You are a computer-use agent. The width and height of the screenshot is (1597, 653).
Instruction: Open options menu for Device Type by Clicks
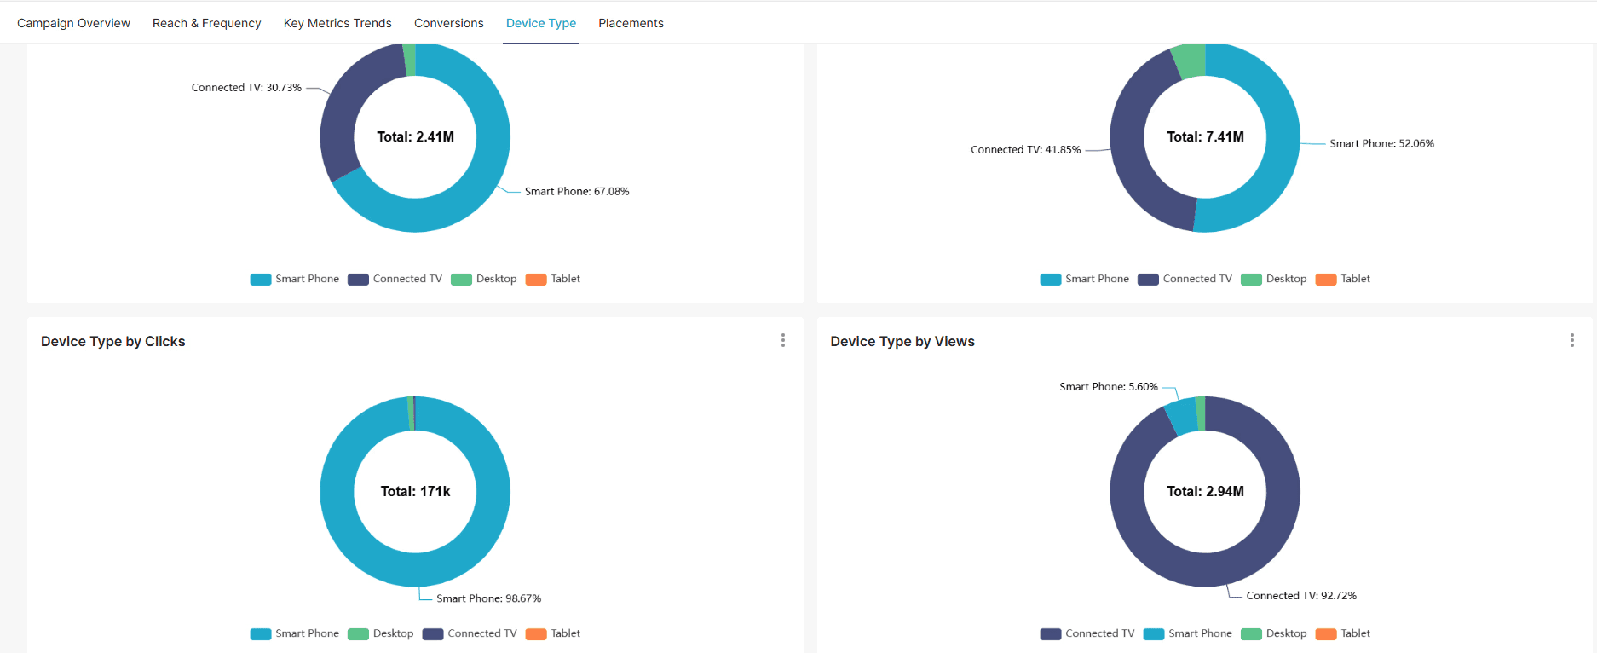tap(783, 340)
